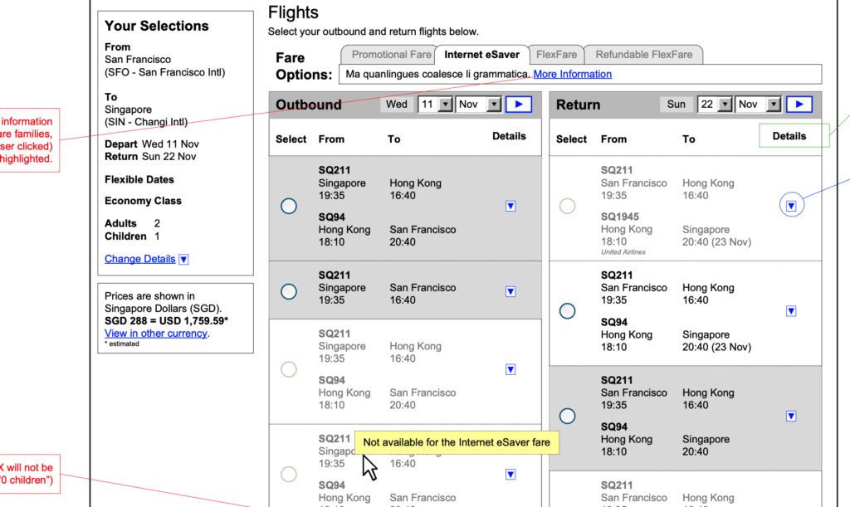Click the Details column header in the Outbound table
850x507 pixels.
pyautogui.click(x=509, y=136)
